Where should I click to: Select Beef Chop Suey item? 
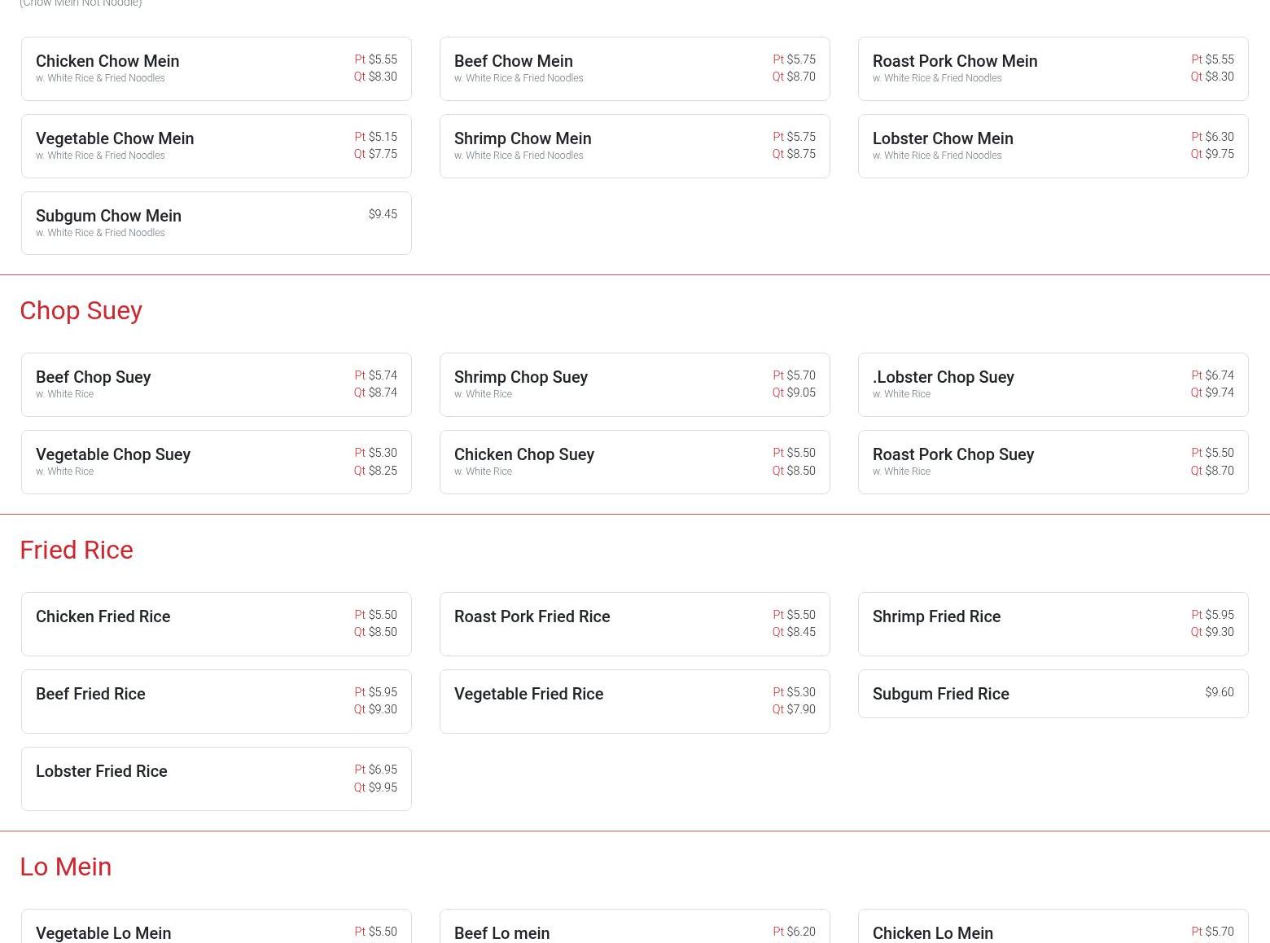pos(216,384)
